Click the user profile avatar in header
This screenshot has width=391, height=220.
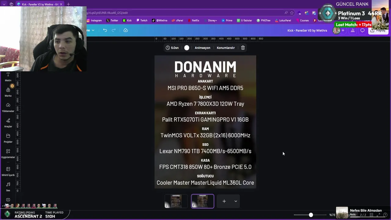(336, 30)
